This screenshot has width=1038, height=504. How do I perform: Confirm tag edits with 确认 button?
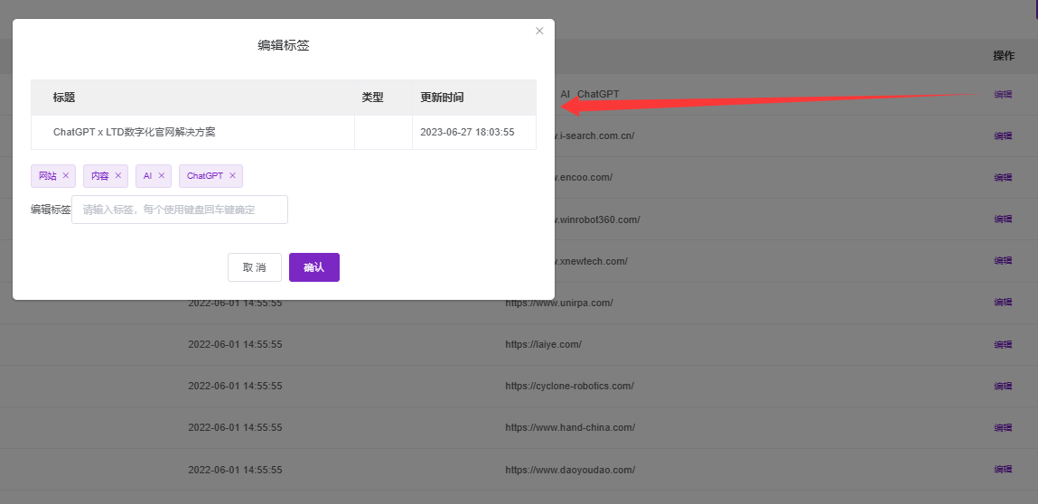[x=313, y=267]
